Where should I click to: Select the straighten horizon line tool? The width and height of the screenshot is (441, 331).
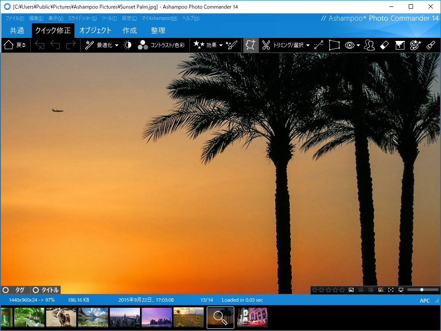[319, 45]
